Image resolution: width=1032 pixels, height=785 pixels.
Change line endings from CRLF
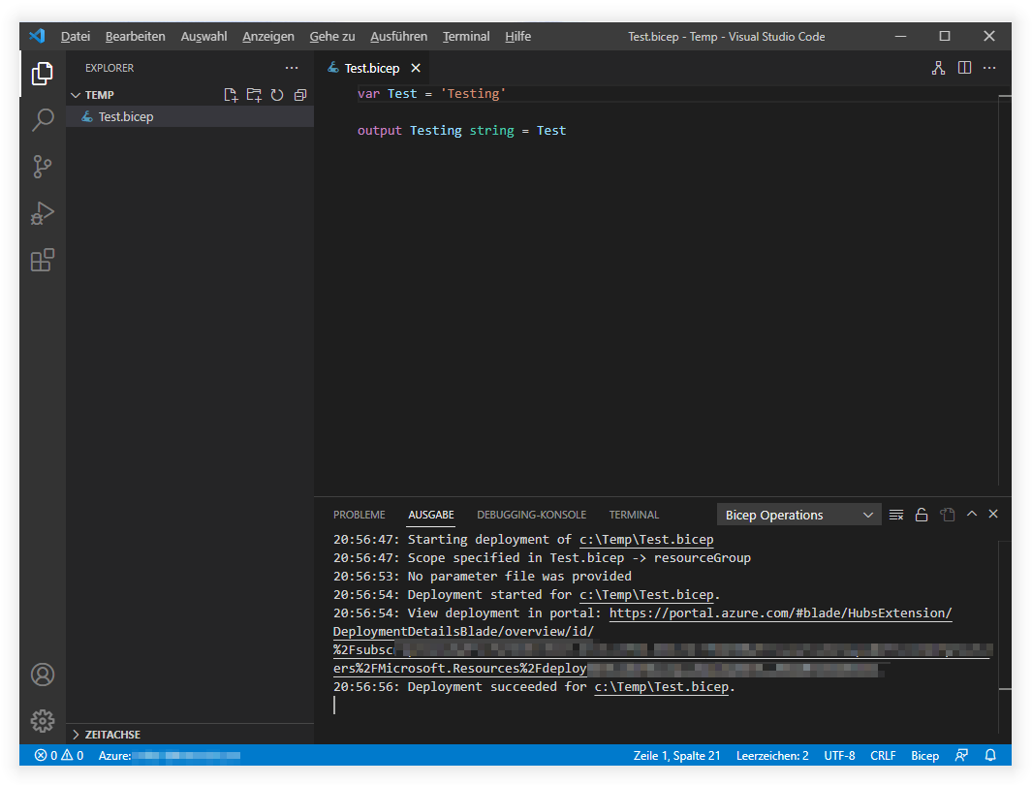point(883,755)
